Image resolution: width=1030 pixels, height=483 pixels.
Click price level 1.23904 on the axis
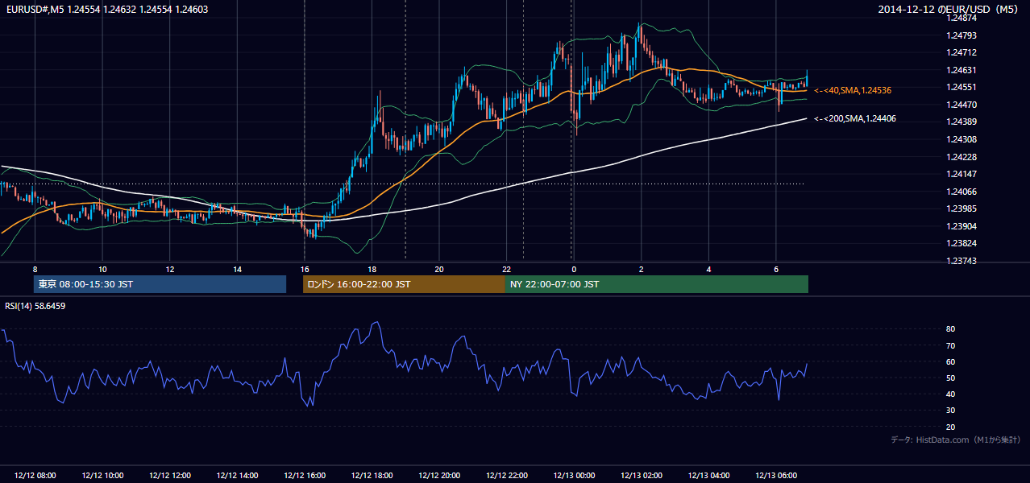click(961, 226)
